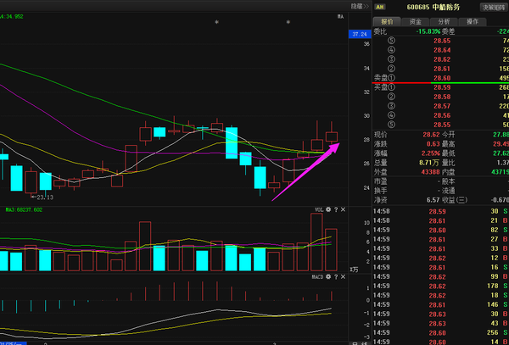Click the MACD indicator label
This screenshot has width=509, height=345.
click(317, 277)
